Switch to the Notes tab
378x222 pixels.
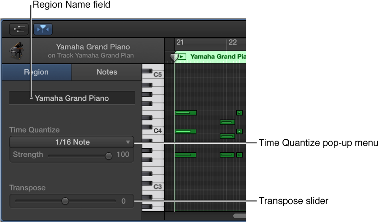click(107, 72)
